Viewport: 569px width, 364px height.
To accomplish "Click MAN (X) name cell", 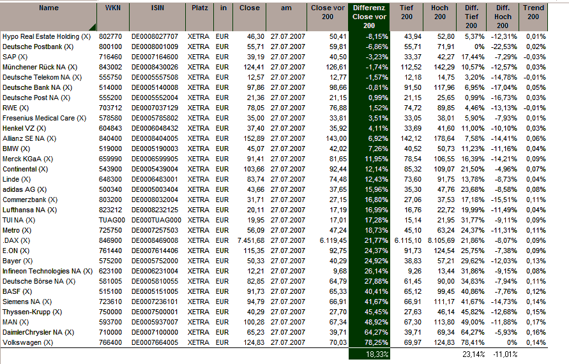I will (x=15, y=322).
